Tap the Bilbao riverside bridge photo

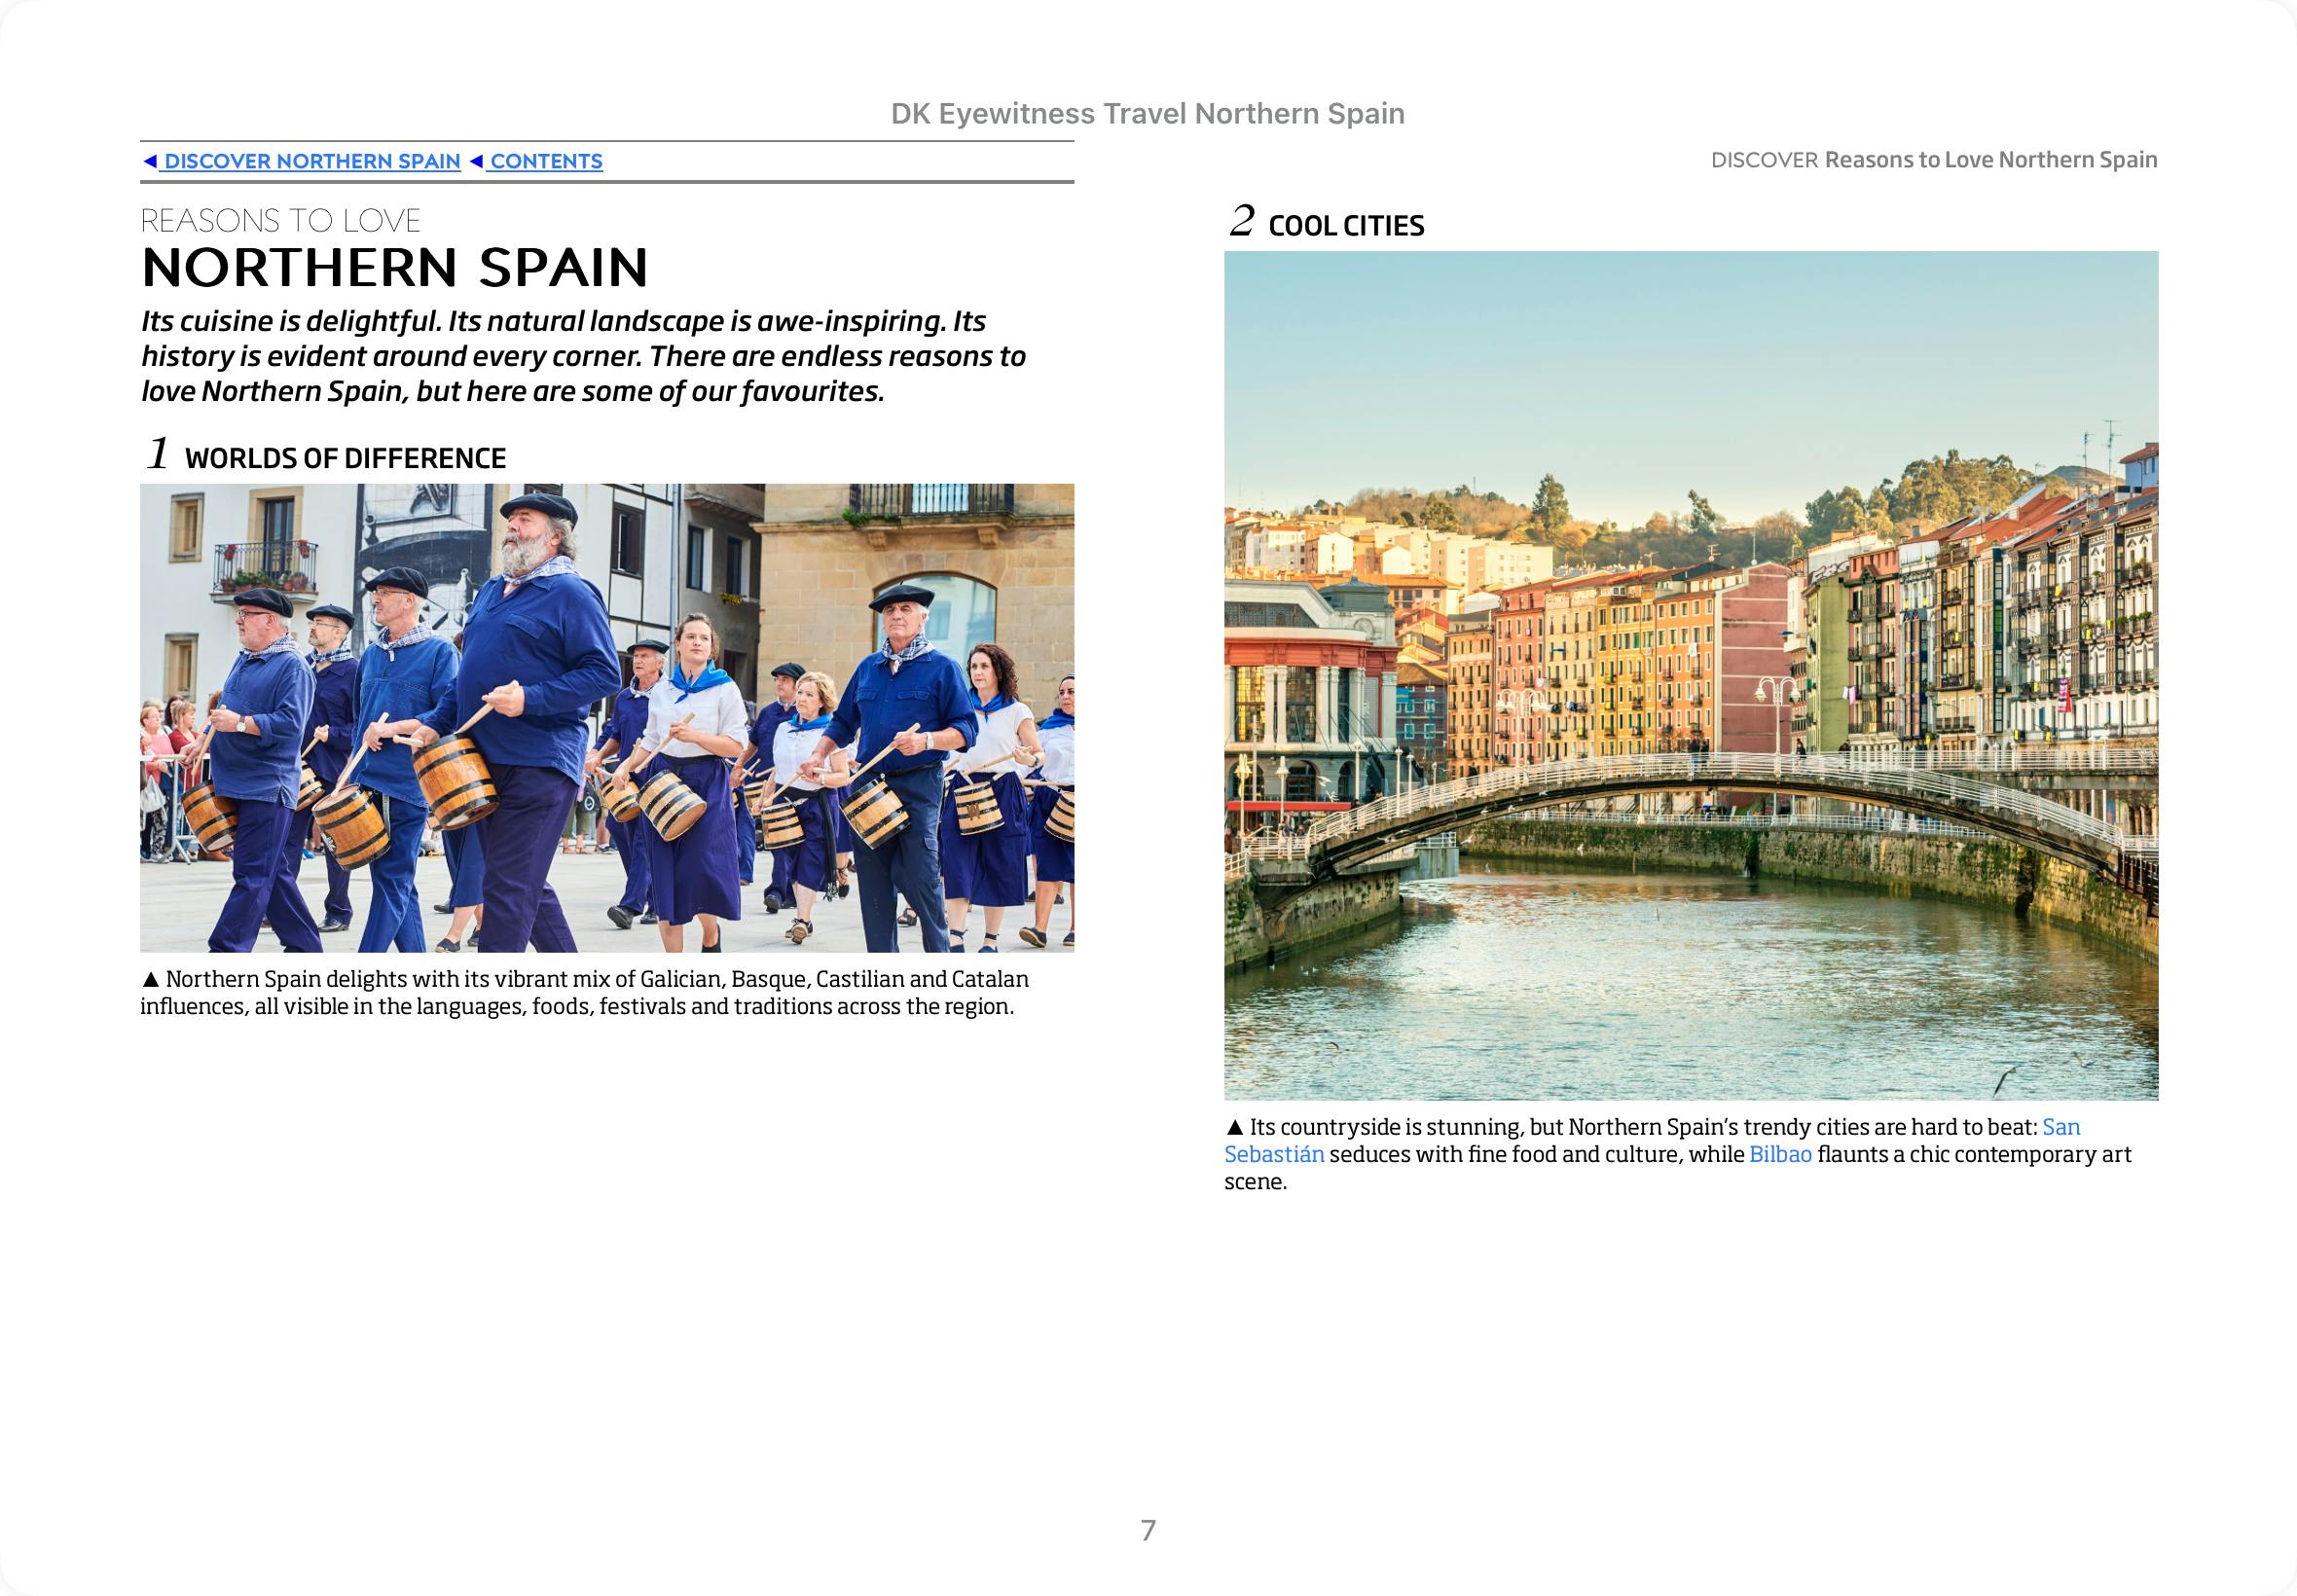pyautogui.click(x=1690, y=675)
